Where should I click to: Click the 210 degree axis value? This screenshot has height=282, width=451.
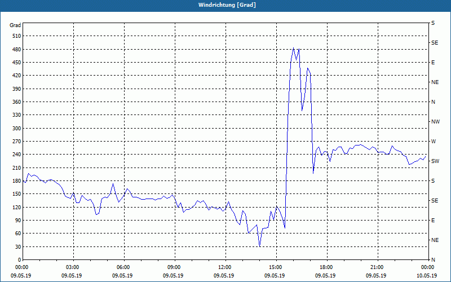pos(17,168)
